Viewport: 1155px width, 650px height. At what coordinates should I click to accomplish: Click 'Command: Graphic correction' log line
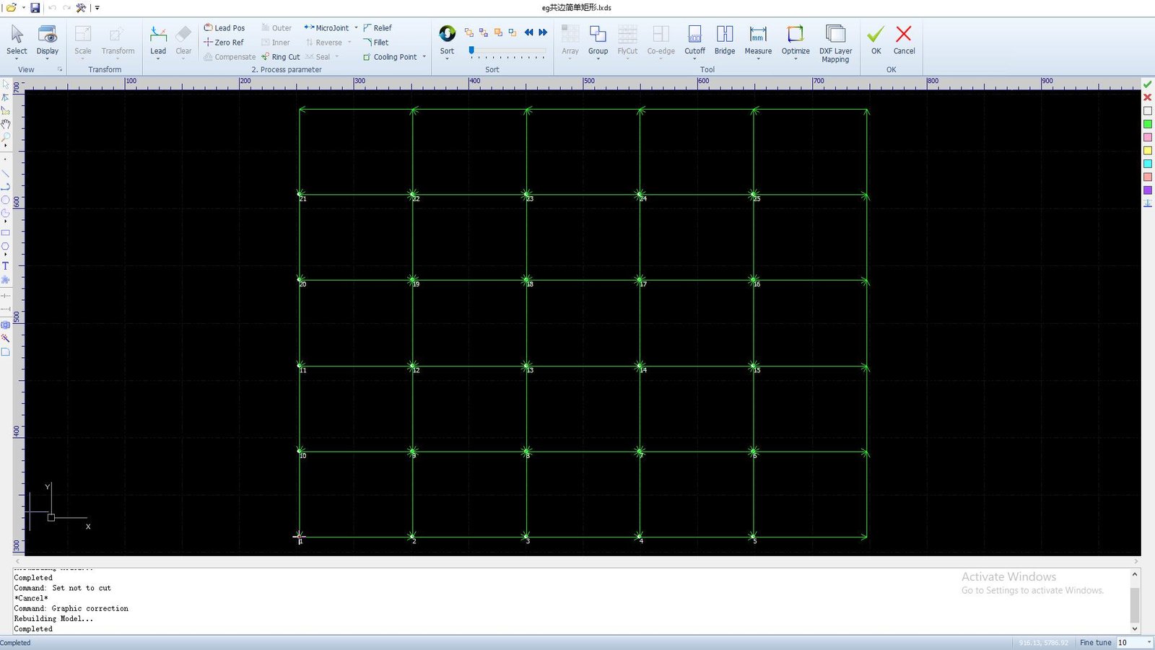coord(71,608)
